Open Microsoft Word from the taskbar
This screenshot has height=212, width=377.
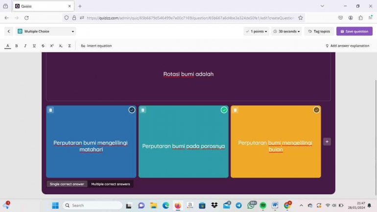pos(275,206)
